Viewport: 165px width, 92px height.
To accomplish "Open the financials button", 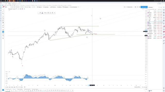I will pos(53,7).
